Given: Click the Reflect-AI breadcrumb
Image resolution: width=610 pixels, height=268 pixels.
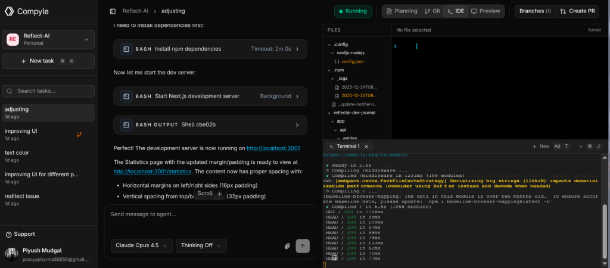Looking at the screenshot, I should click(135, 11).
